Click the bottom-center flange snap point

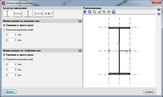pos(119,74)
